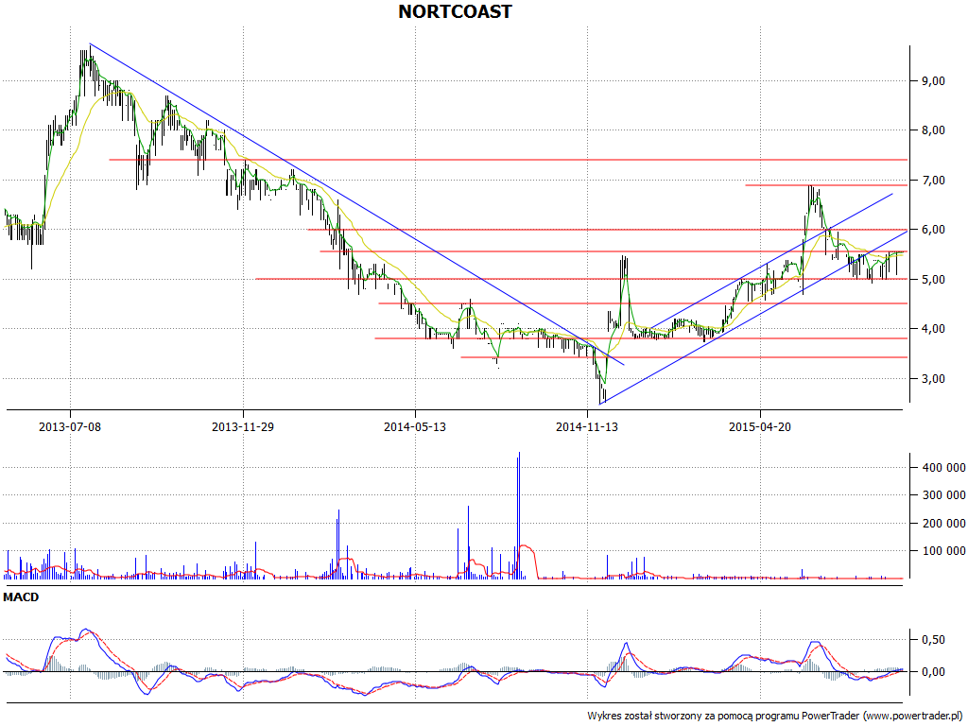
Task: Click the 5,00 price axis label
Action: tap(933, 280)
